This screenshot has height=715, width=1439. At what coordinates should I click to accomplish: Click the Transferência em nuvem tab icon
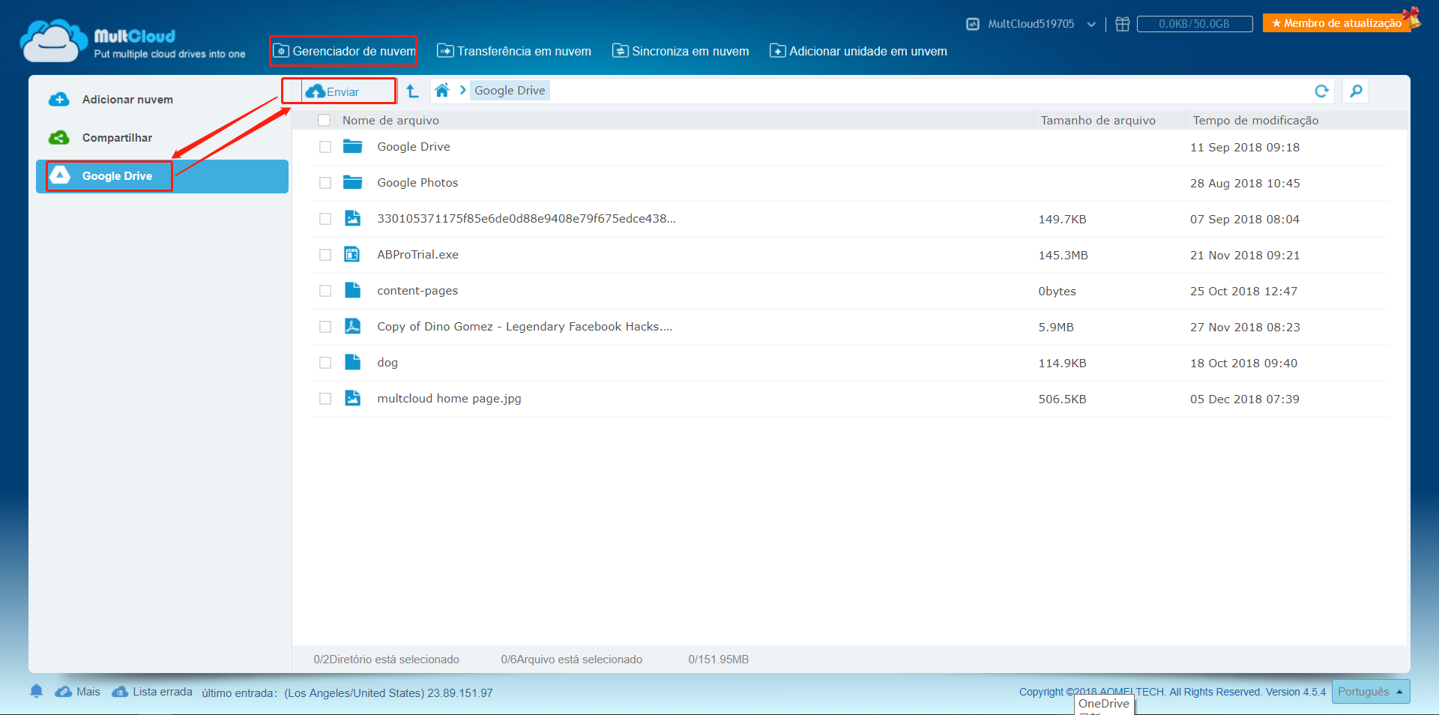pos(445,51)
